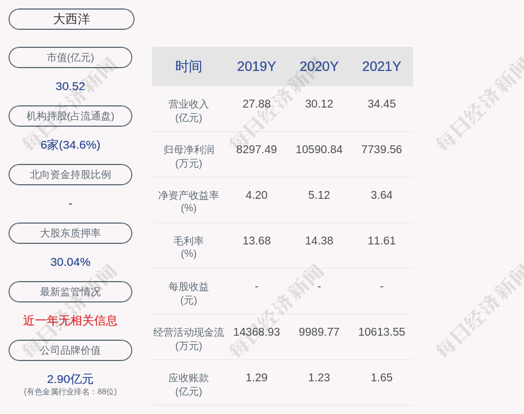524x414 pixels.
Task: Click the 大西洋 company name pill
Action: click(71, 19)
